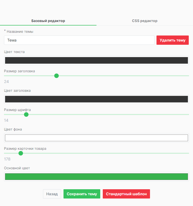Open the CSS редактор tab
This screenshot has width=193, height=206.
coord(145,21)
